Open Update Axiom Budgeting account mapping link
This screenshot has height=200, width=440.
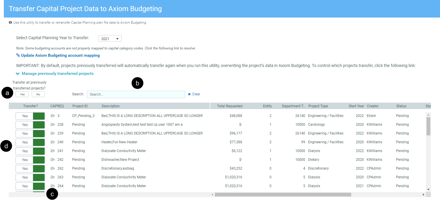coord(60,55)
